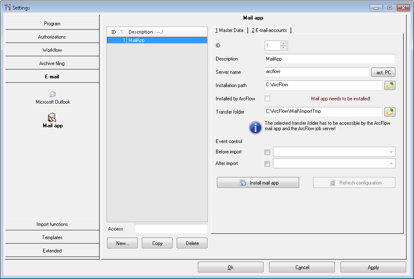Select the Mail app icon in sidebar

click(x=52, y=117)
